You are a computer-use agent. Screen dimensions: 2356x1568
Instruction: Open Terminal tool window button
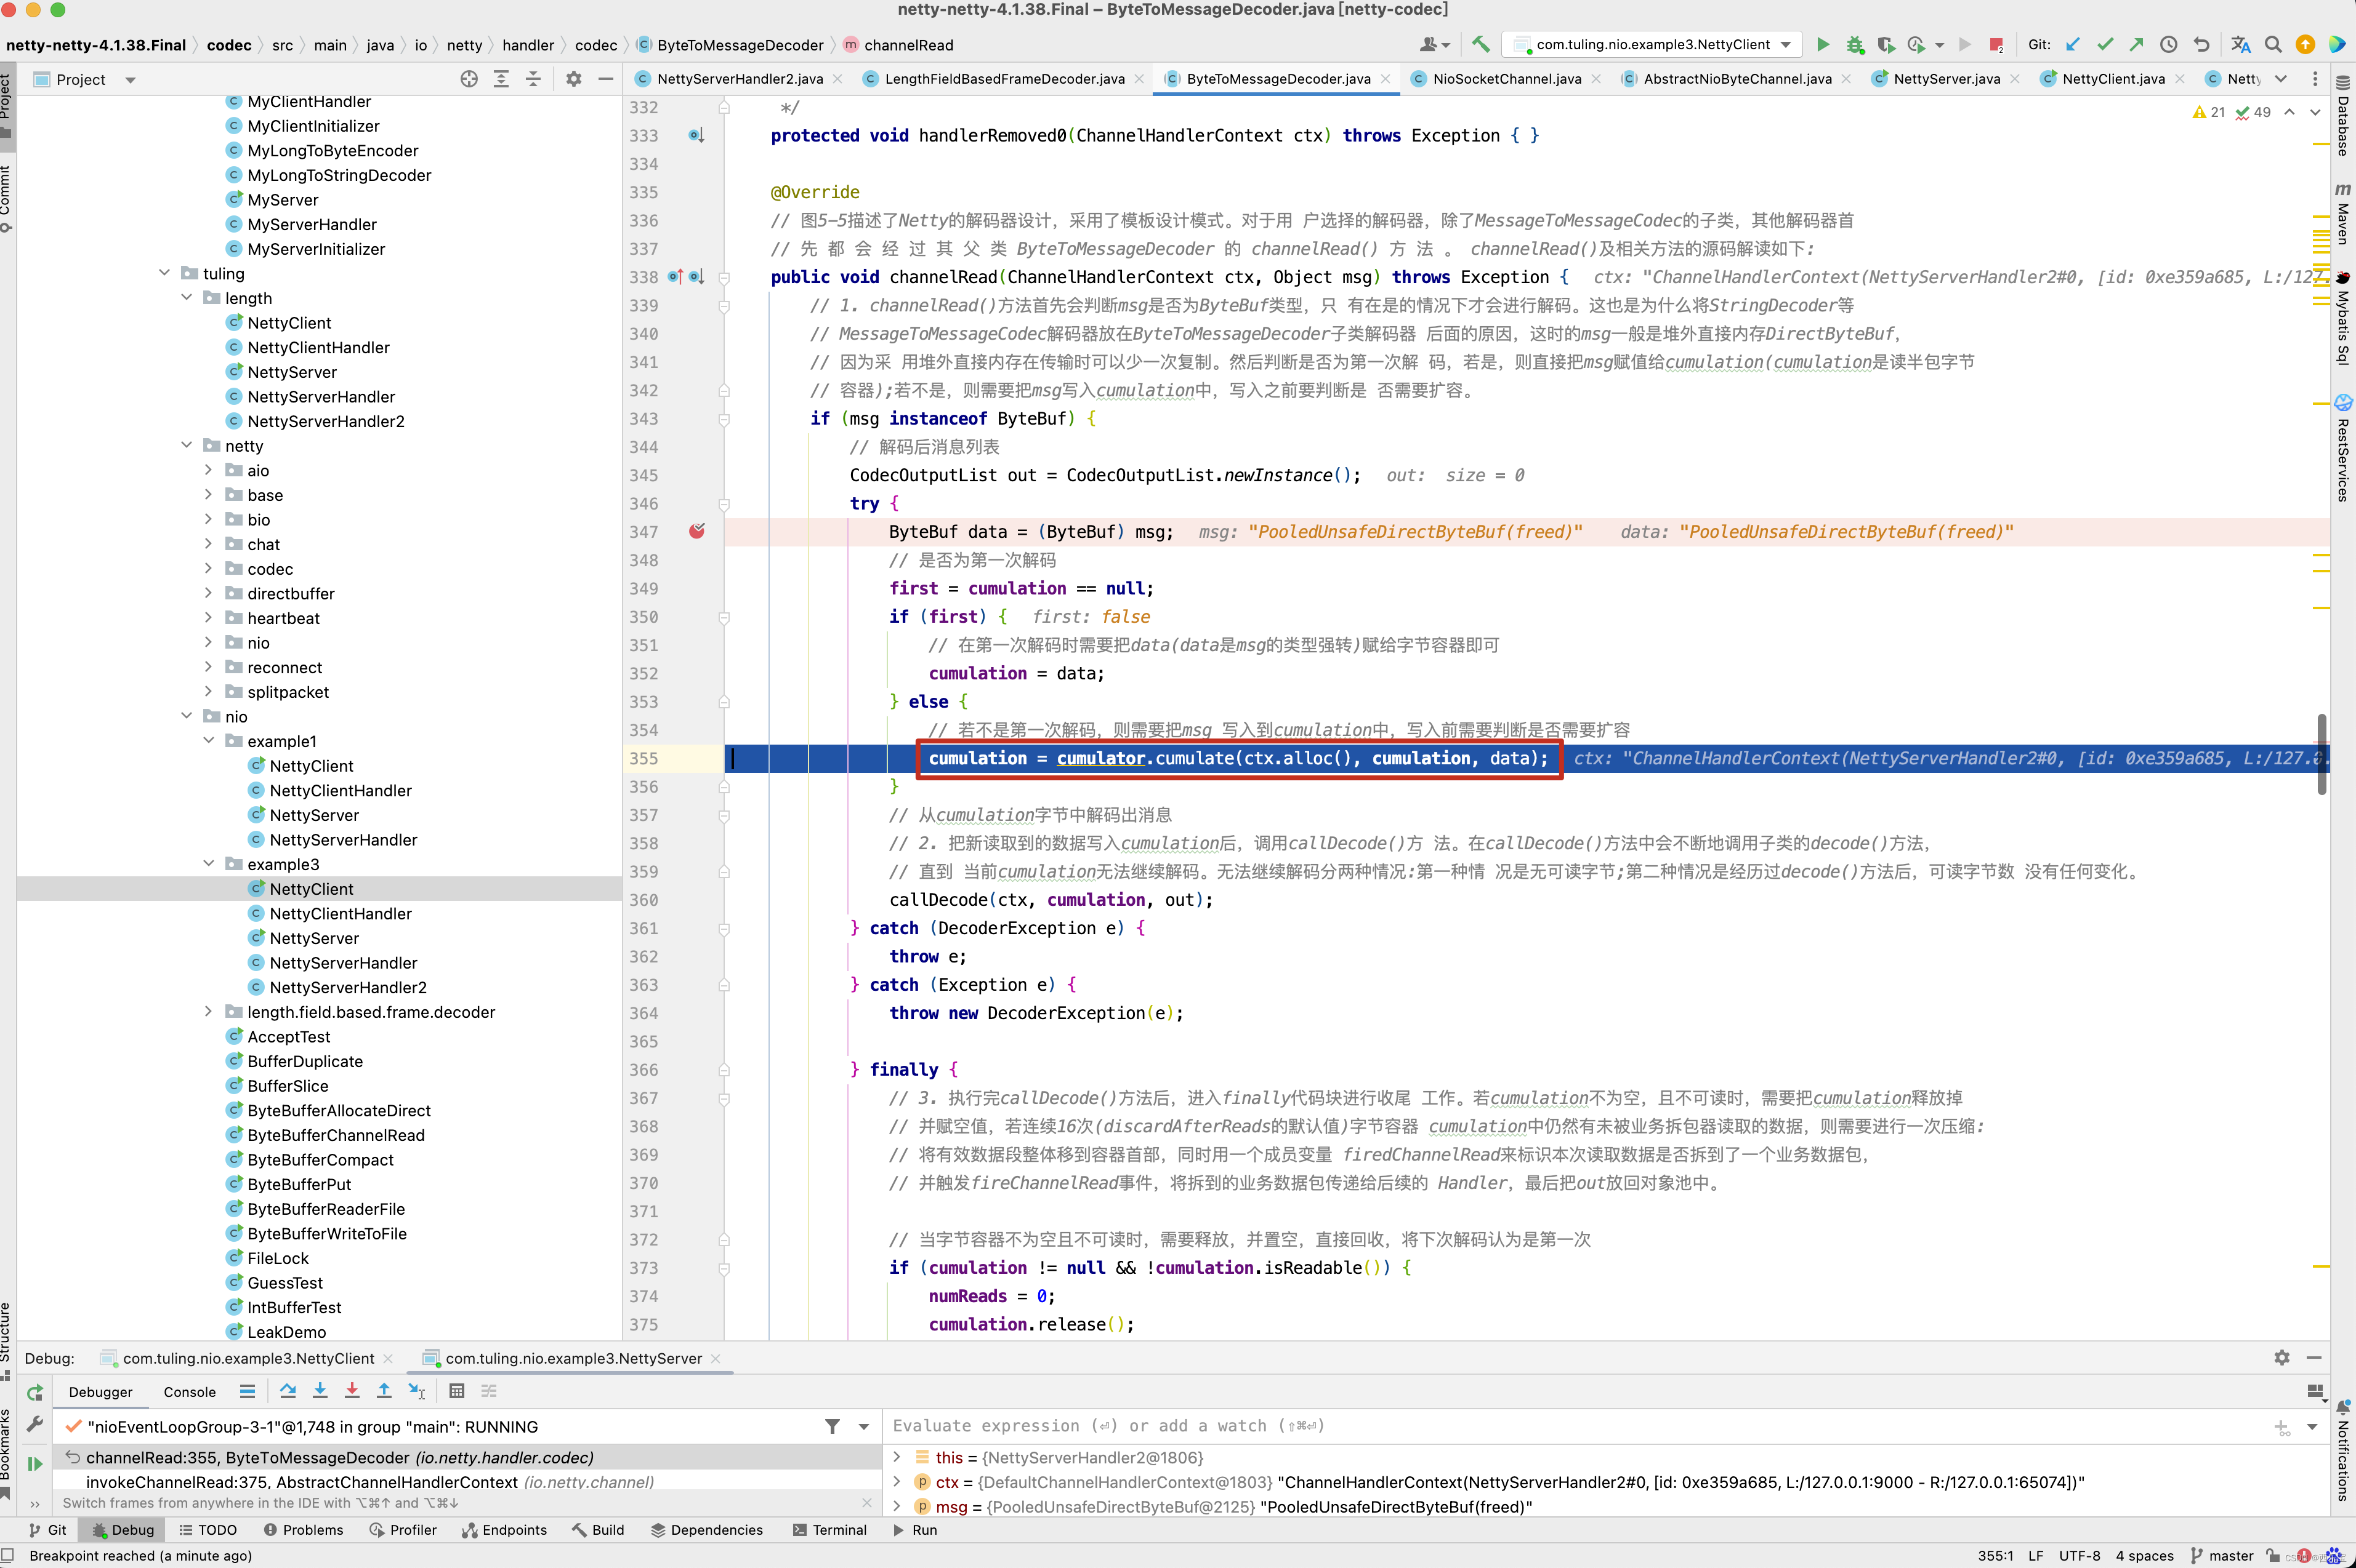click(x=829, y=1530)
